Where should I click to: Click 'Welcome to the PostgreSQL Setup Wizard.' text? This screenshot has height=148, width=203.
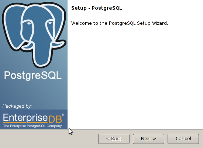(x=119, y=23)
